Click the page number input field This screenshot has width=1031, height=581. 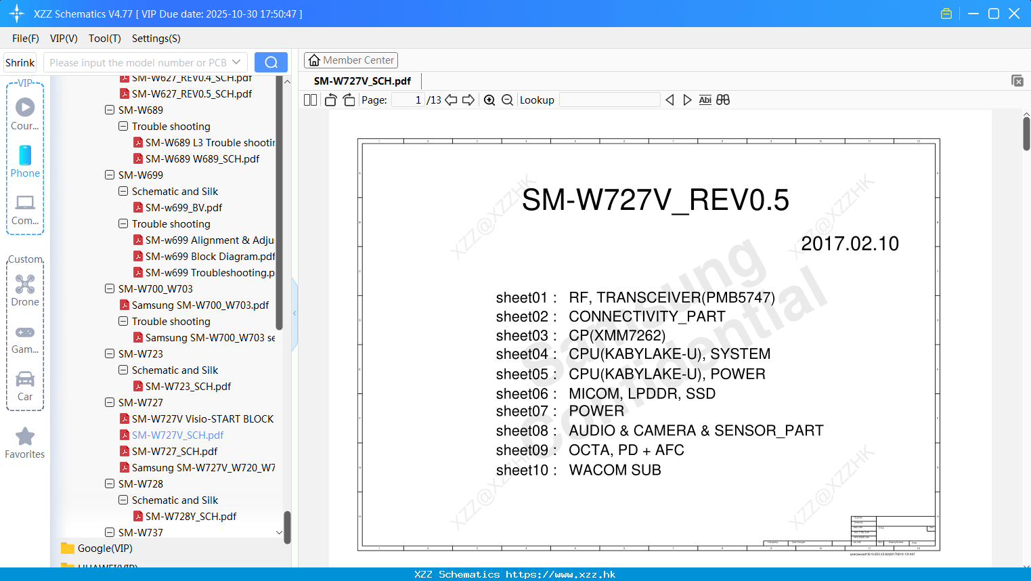click(x=408, y=100)
